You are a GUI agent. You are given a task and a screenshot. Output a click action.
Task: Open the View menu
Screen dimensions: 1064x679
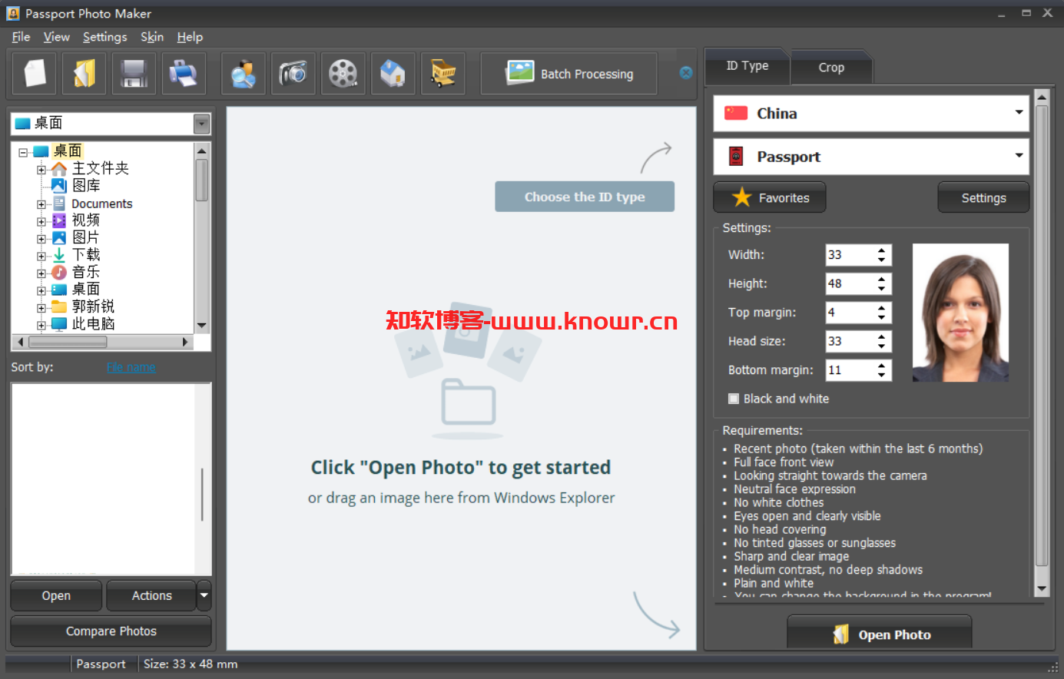(x=56, y=37)
